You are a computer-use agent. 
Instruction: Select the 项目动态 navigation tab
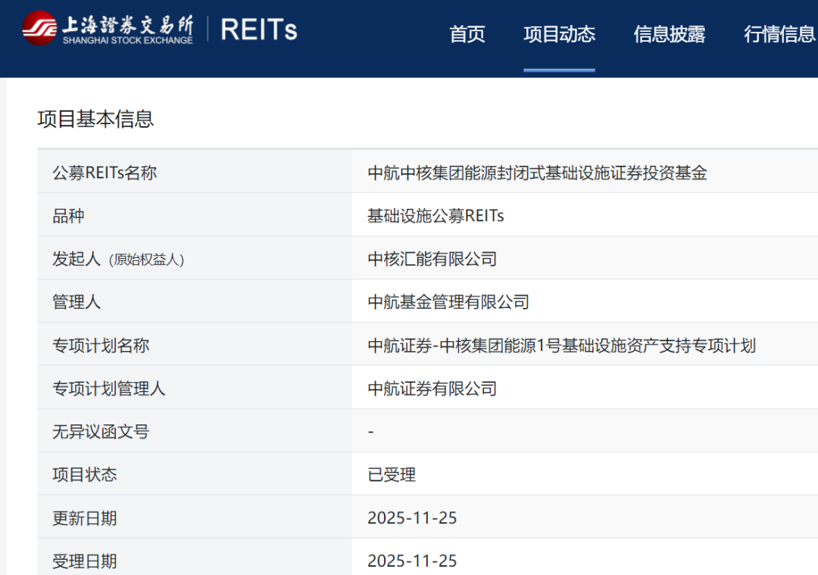pos(559,34)
